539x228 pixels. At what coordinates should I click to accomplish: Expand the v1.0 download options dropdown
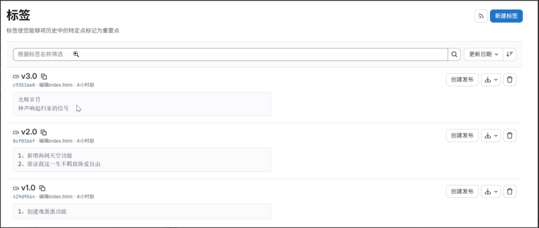click(x=491, y=191)
